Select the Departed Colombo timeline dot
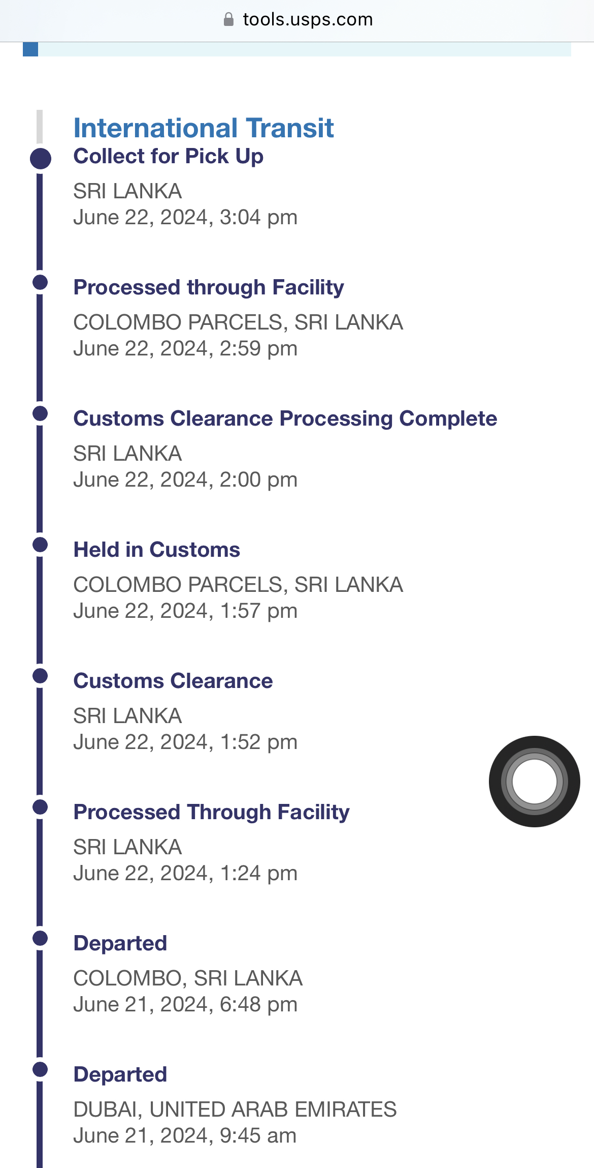The width and height of the screenshot is (594, 1168). (40, 938)
